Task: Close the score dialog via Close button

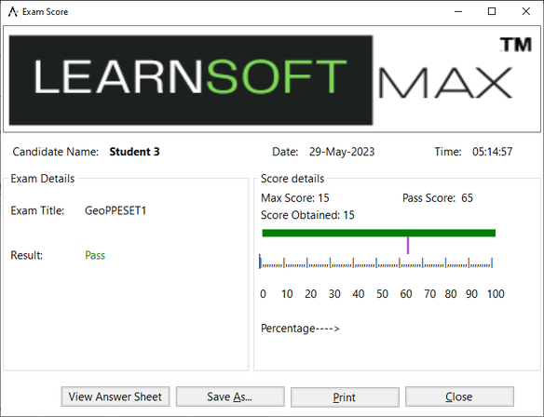Action: [459, 397]
